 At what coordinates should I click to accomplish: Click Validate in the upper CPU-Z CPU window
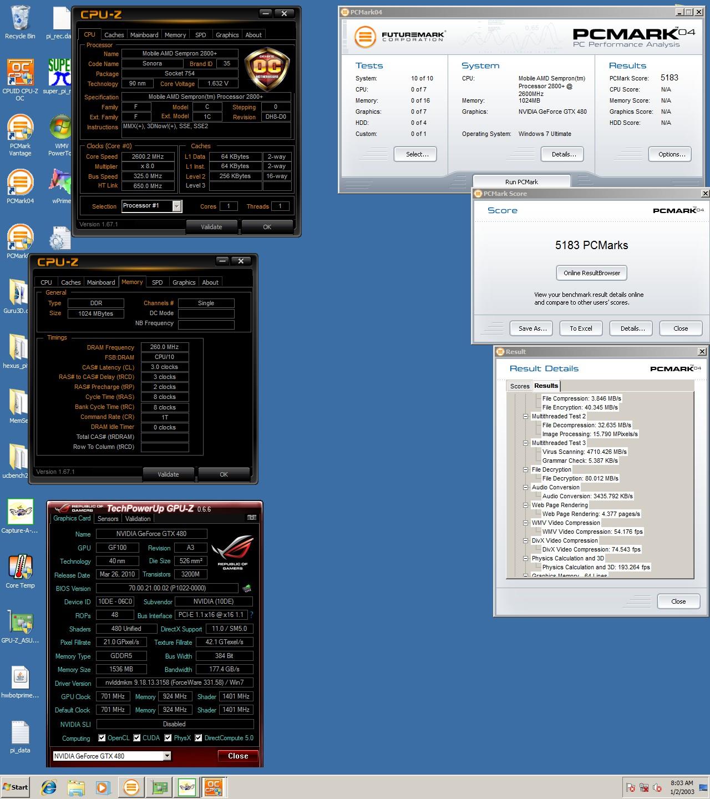click(211, 227)
